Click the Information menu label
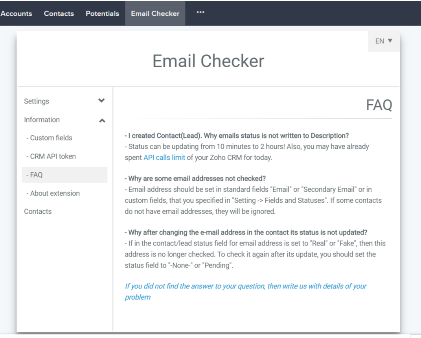 click(x=42, y=120)
